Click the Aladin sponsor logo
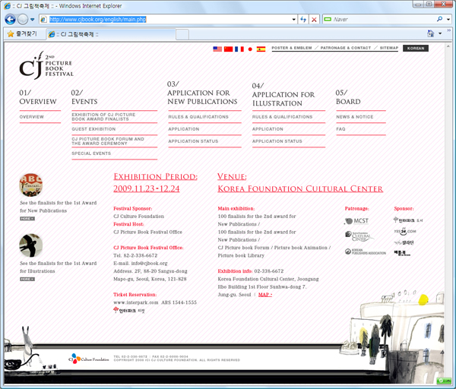 point(404,242)
